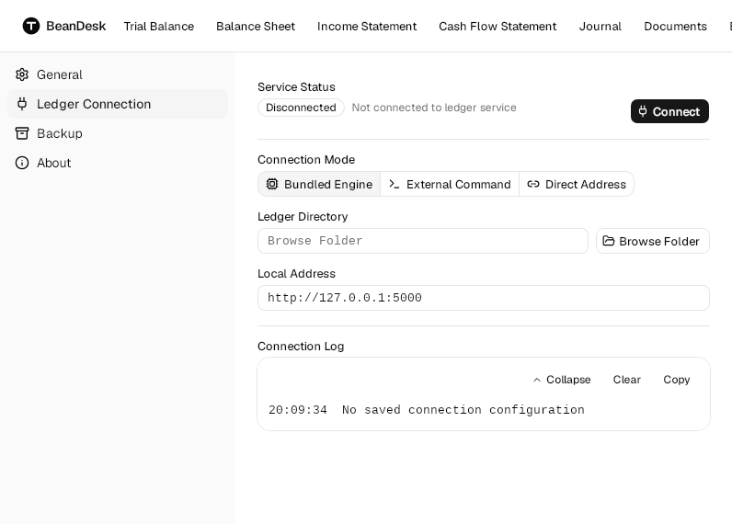The image size is (732, 524).
Task: Click the Connection Mode label
Action: point(306,160)
